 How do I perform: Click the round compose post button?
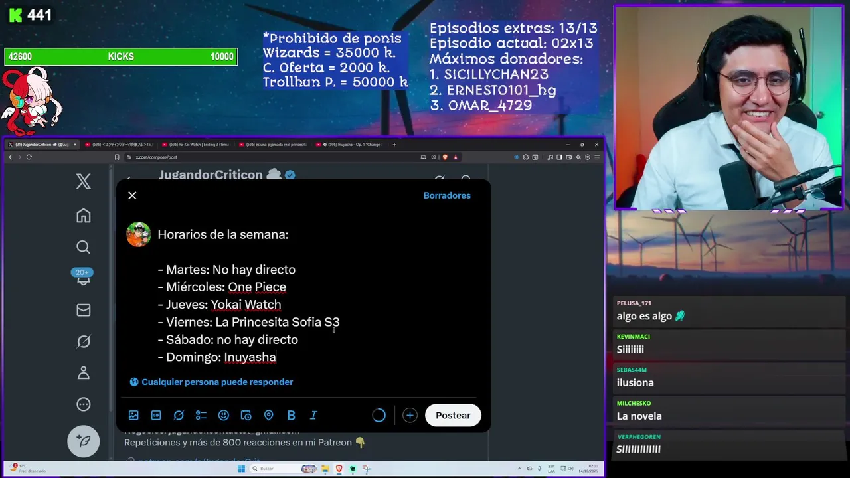(x=84, y=441)
